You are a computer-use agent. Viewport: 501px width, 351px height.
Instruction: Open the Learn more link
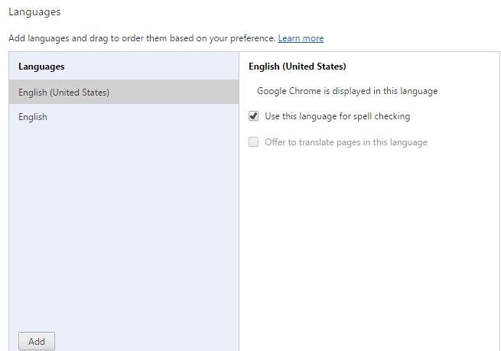[x=301, y=38]
